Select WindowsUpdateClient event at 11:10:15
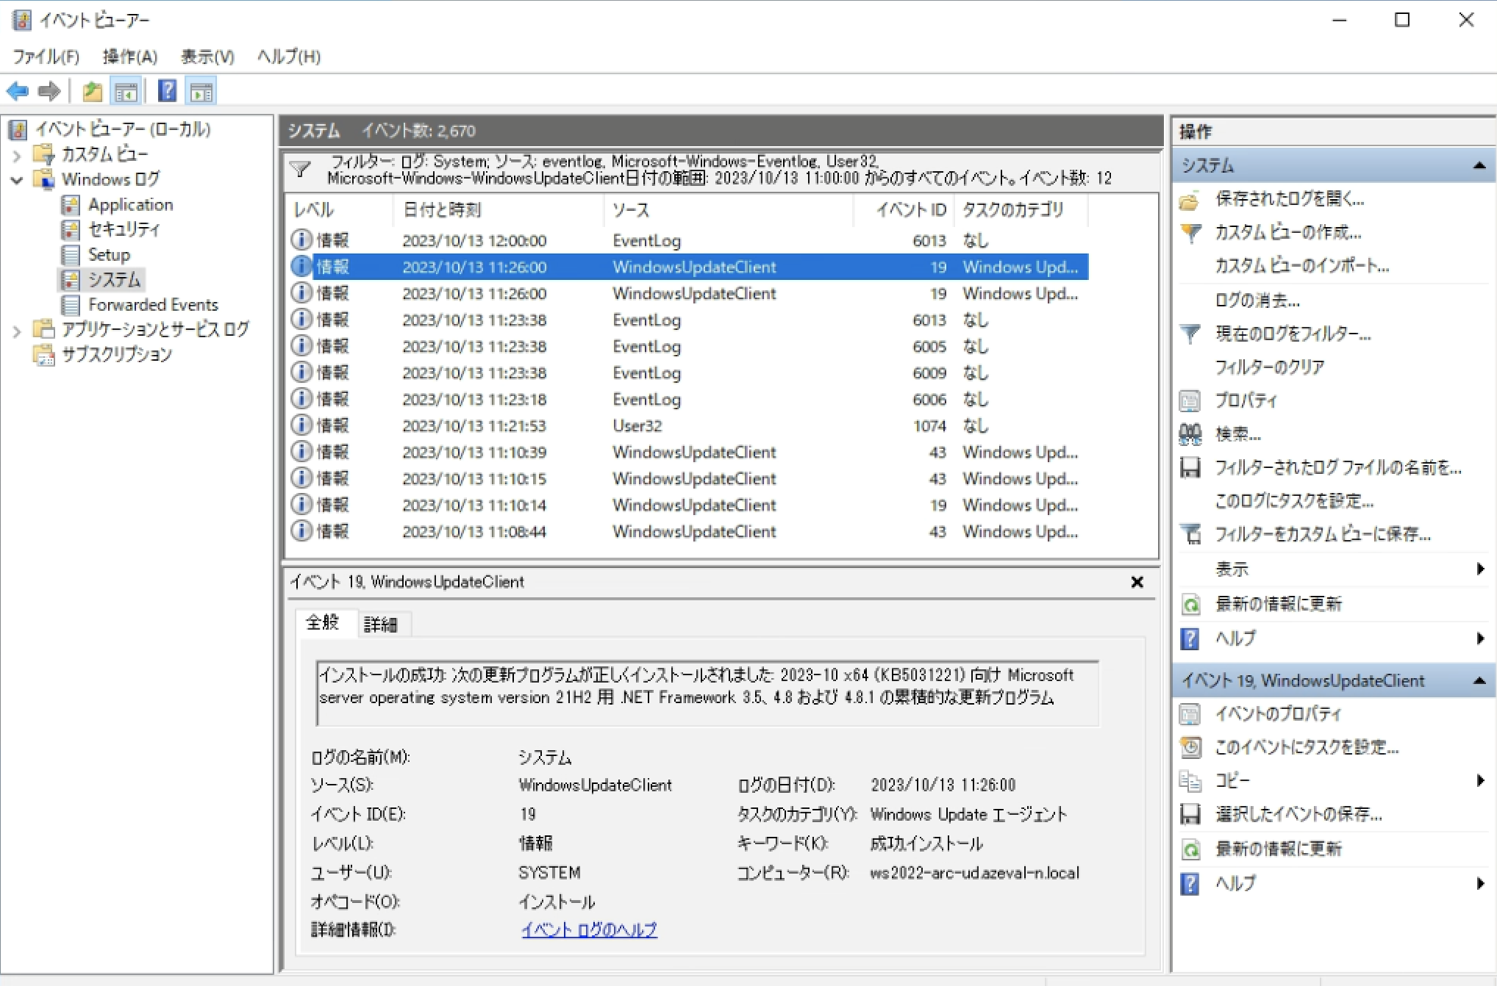This screenshot has width=1497, height=986. pyautogui.click(x=689, y=478)
